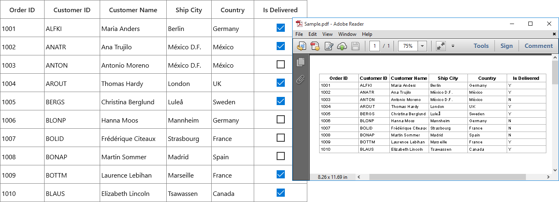Click the Adobe Reader PDF title bar icon
The image size is (559, 202).
(299, 24)
